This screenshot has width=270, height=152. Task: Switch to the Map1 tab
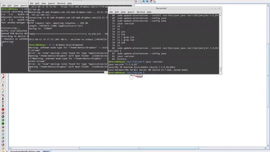tap(46, 151)
